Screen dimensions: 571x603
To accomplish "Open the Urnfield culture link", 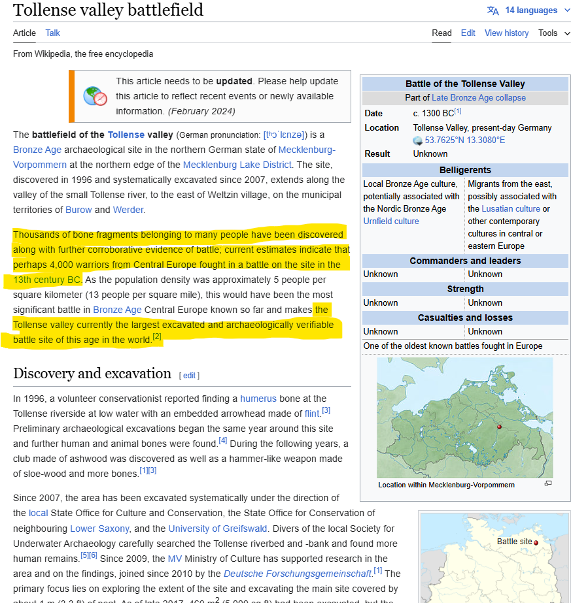I will (391, 221).
